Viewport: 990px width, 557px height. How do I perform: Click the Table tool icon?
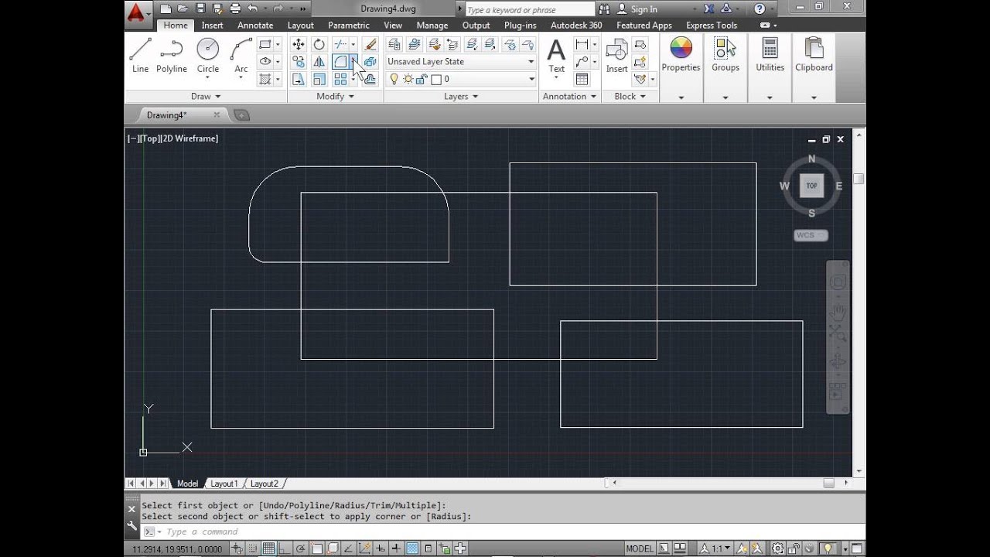(x=582, y=79)
